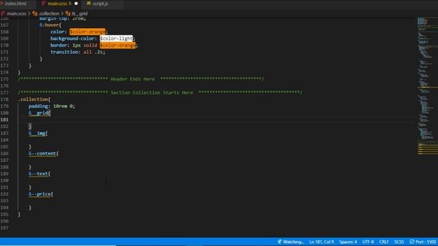Viewport: 438px width, 246px height.
Task: Click the Watching Sass pin icon
Action: (279, 241)
